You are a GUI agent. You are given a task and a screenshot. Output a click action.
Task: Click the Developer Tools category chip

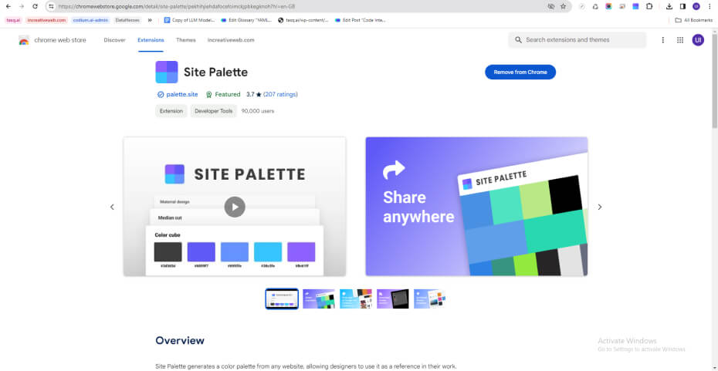(x=213, y=111)
